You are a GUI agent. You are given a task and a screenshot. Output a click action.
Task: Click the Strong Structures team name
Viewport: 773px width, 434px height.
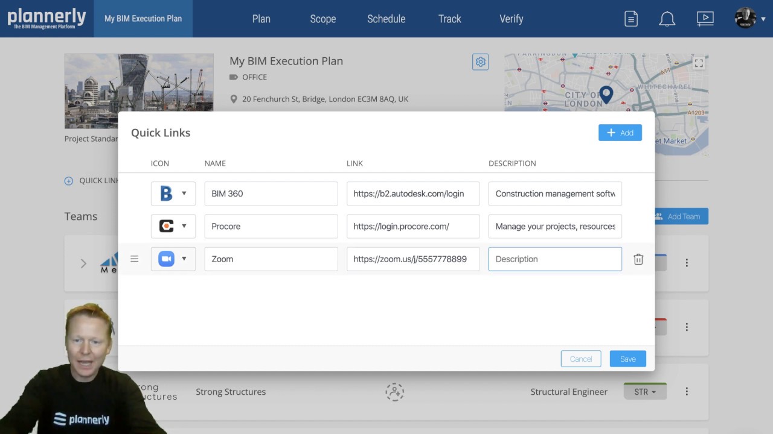231,392
